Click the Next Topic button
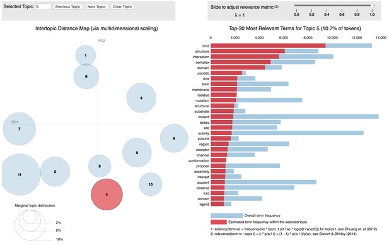Screen dimensions: 389x245 pyautogui.click(x=96, y=7)
